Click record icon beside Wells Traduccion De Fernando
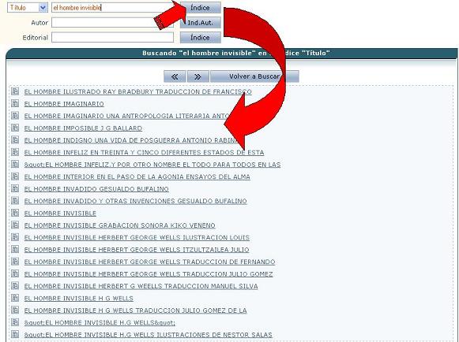 (x=15, y=261)
